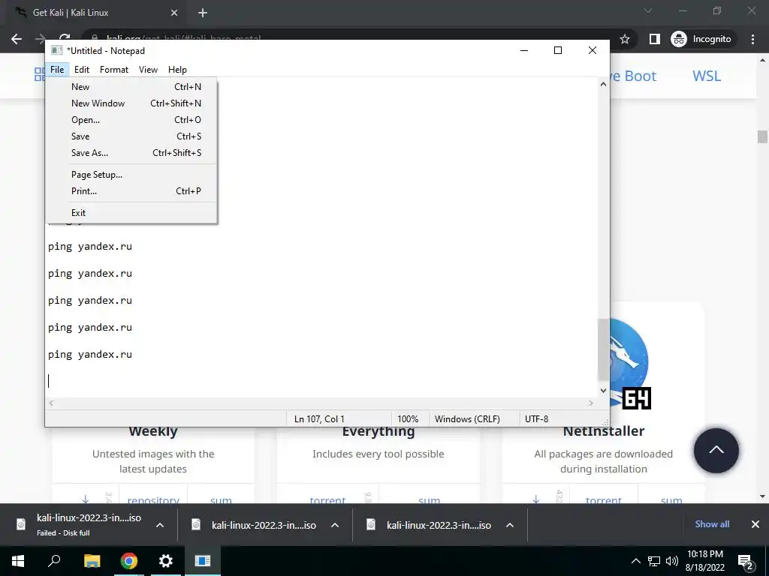Click the NetInstaller heading on Kali page
Viewport: 769px width, 576px height.
(x=603, y=431)
